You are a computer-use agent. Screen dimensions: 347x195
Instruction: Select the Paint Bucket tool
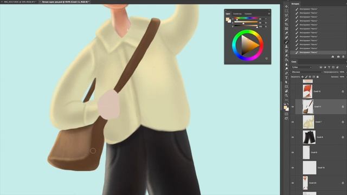pyautogui.click(x=286, y=60)
